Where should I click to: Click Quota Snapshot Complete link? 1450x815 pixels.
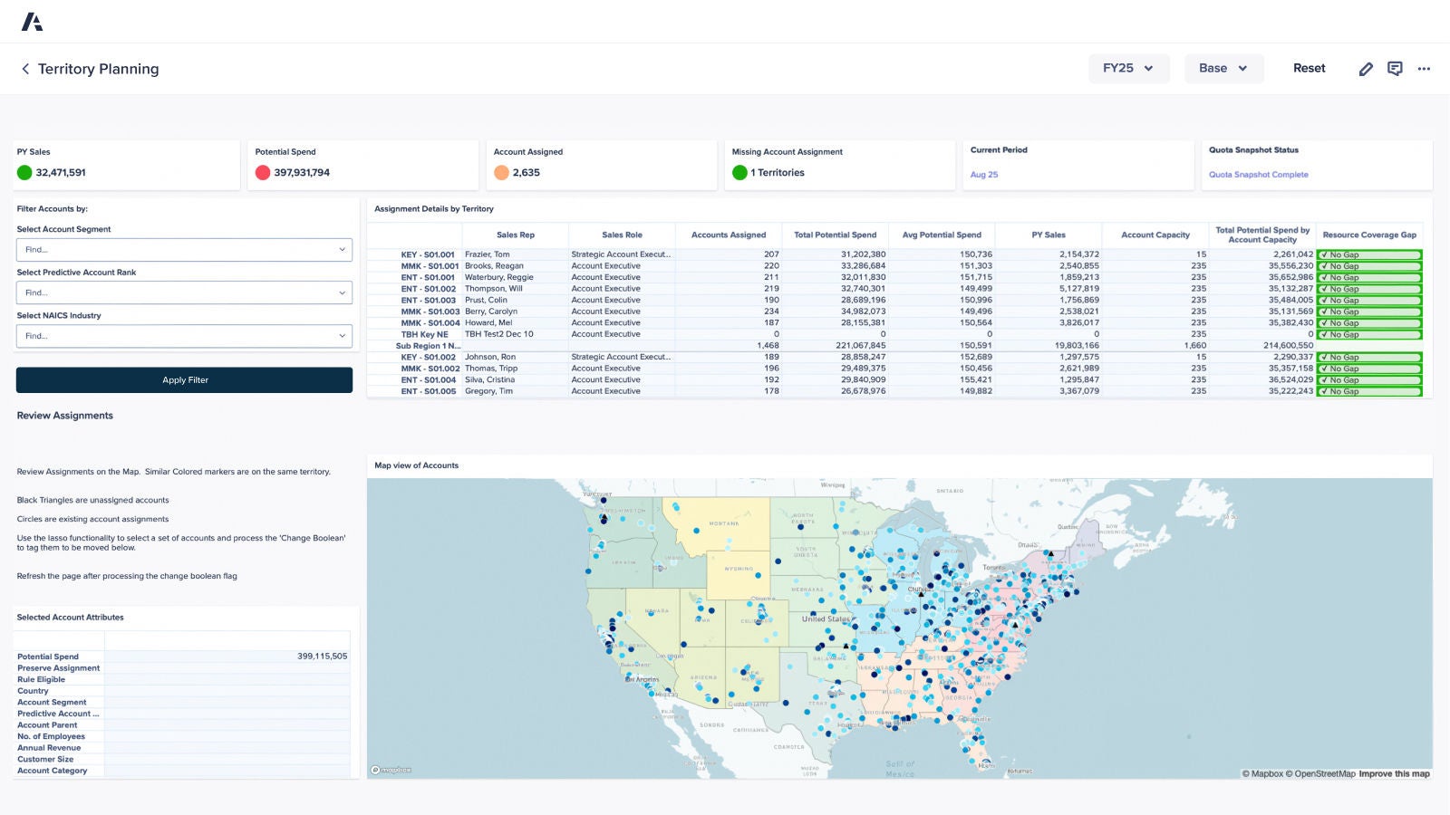pyautogui.click(x=1258, y=174)
